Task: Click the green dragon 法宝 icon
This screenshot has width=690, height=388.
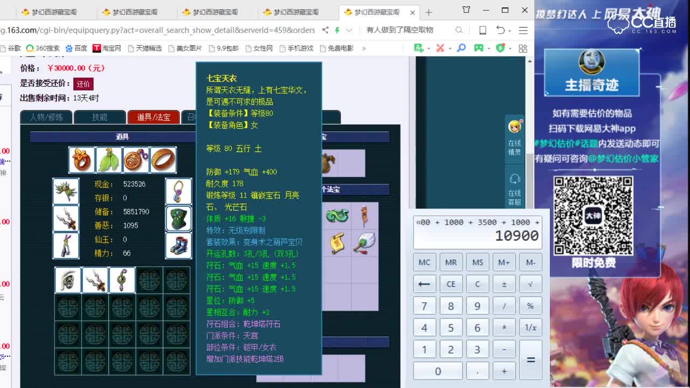Action: pyautogui.click(x=337, y=216)
